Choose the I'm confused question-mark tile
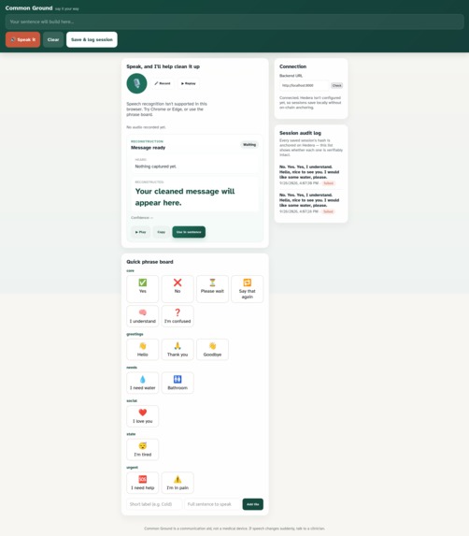Viewport: 469px width, 536px height. coord(178,316)
